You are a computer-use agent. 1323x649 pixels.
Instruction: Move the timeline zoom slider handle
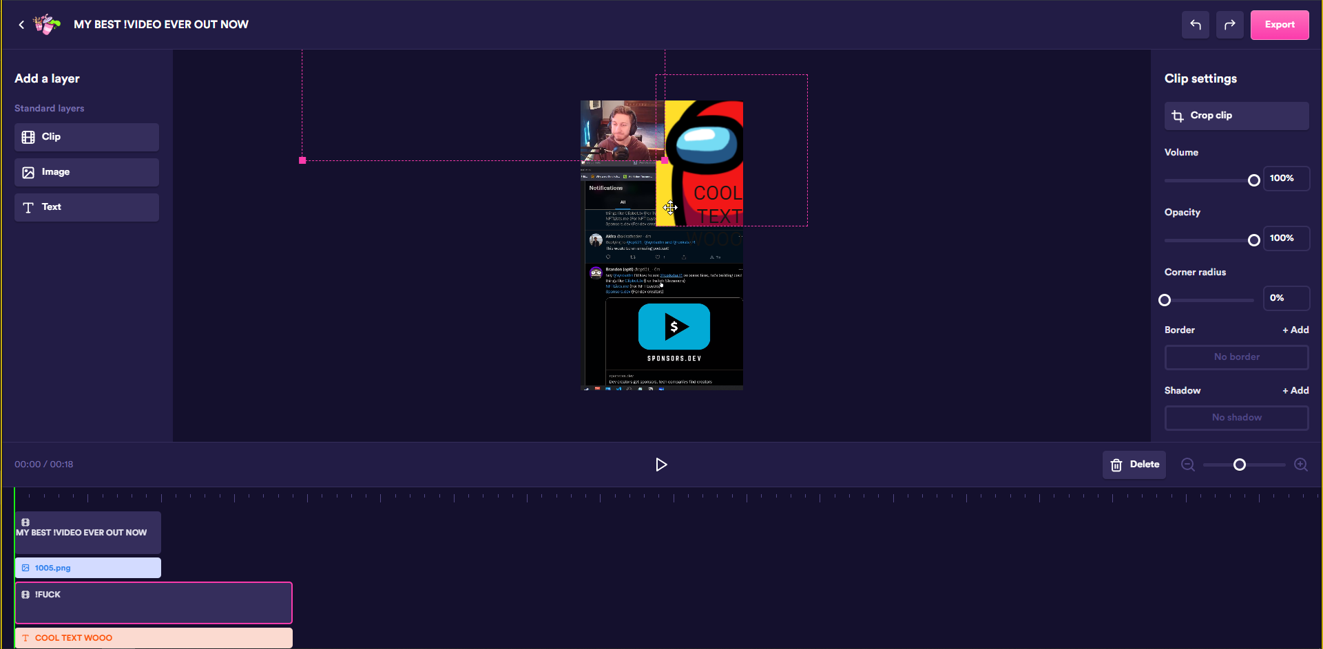point(1240,465)
